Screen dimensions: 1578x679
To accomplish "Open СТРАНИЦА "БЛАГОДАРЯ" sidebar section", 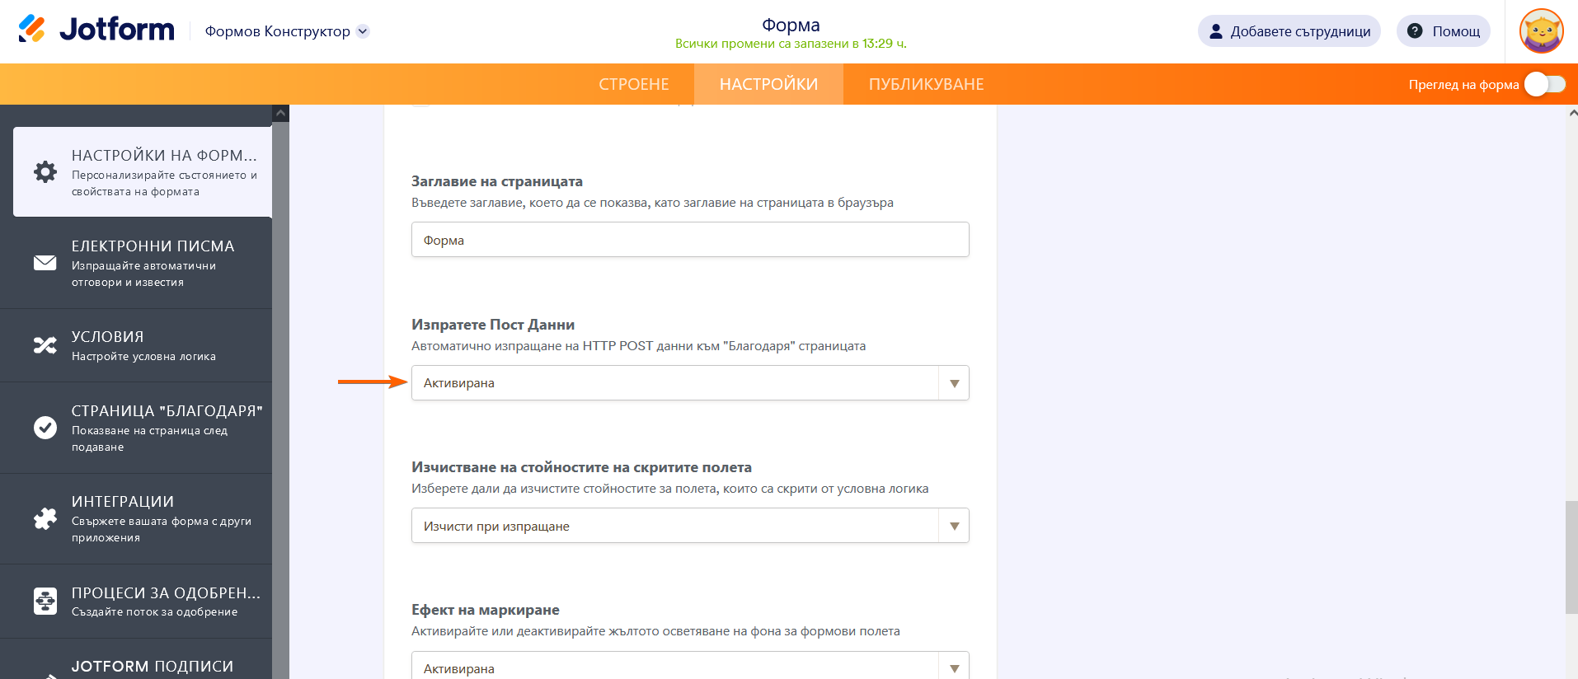I will click(x=136, y=428).
